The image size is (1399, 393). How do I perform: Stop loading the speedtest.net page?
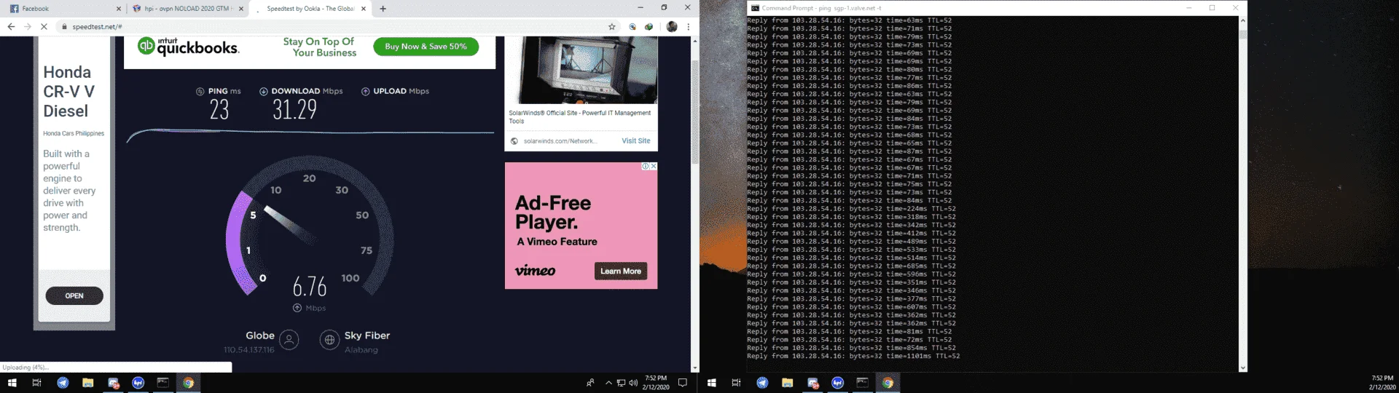coord(44,26)
